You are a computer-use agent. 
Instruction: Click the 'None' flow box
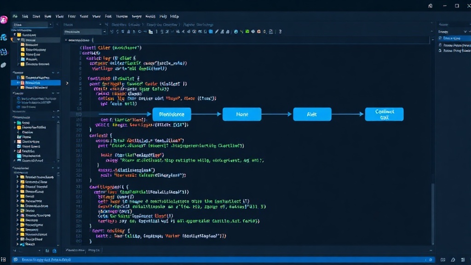(x=242, y=114)
